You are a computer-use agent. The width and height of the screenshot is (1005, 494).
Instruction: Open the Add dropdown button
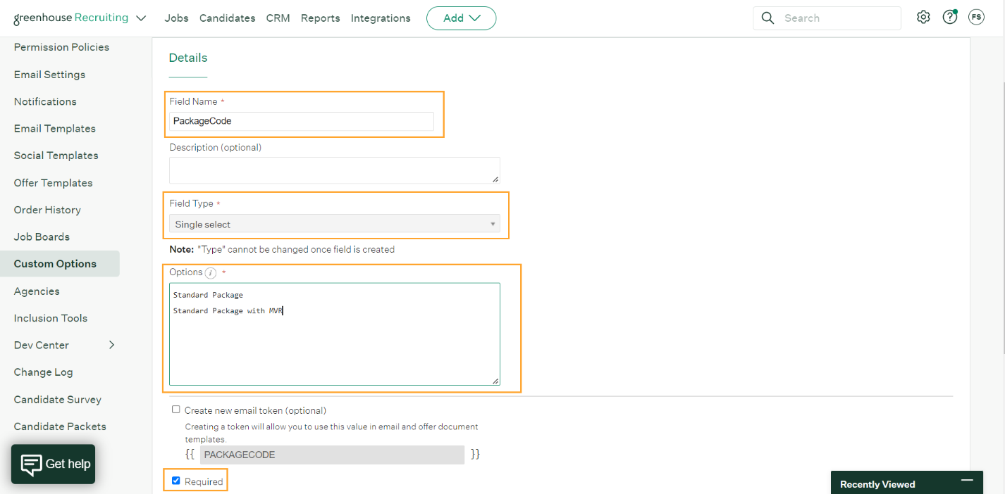coord(461,18)
